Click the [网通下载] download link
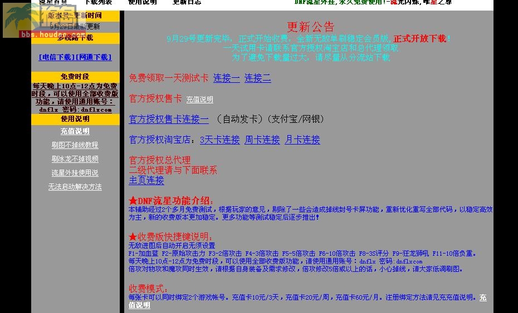Image resolution: width=518 pixels, height=313 pixels. 94,57
